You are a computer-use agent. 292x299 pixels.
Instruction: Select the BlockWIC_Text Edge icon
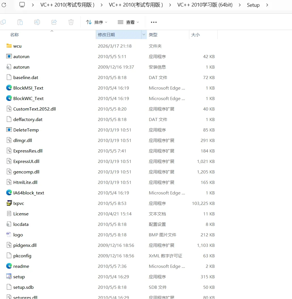click(9, 98)
